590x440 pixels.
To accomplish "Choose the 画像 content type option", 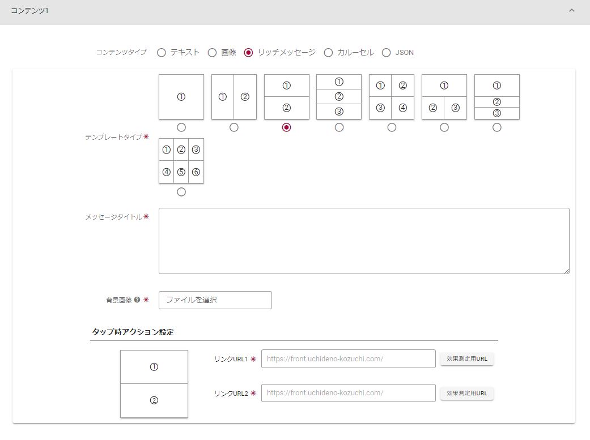I will click(212, 53).
